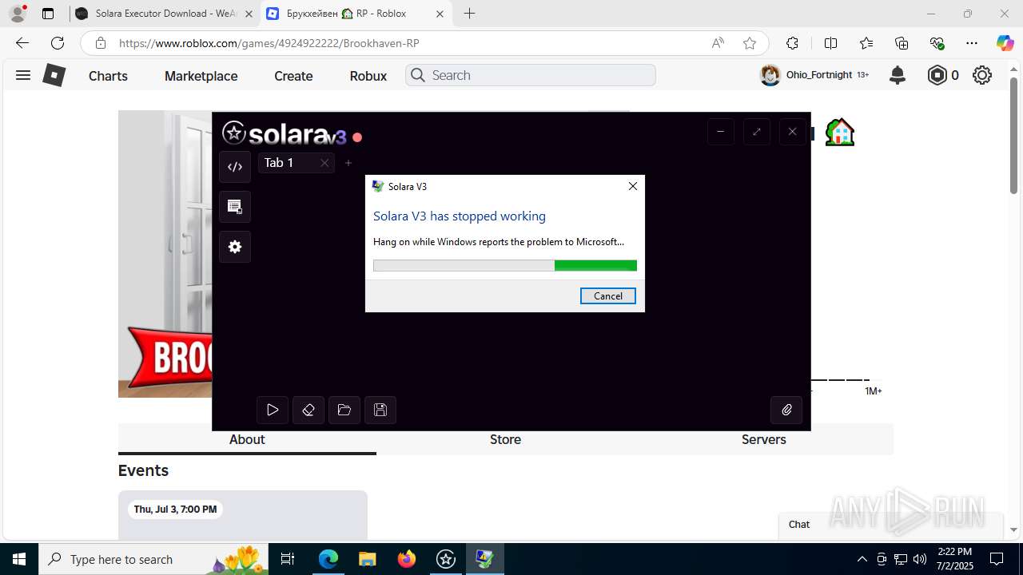Open the Robux page
Image resolution: width=1023 pixels, height=575 pixels.
[x=368, y=76]
